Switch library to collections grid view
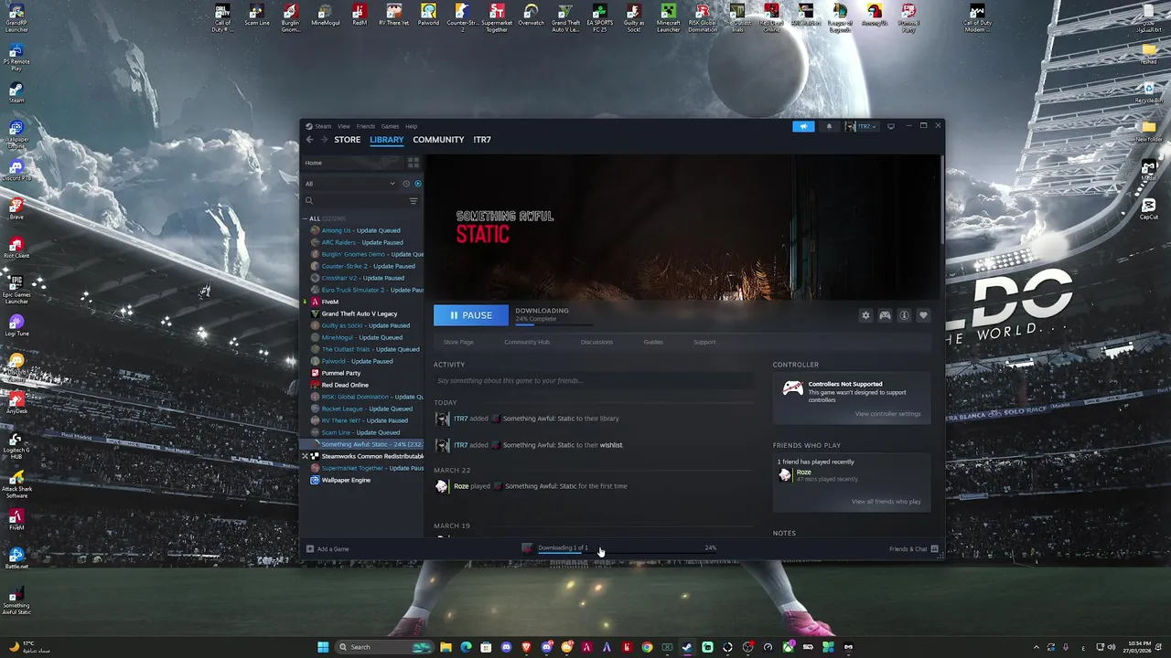Viewport: 1171px width, 658px height. (414, 163)
